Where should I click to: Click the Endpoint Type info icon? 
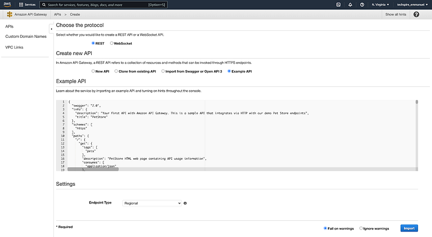click(185, 203)
